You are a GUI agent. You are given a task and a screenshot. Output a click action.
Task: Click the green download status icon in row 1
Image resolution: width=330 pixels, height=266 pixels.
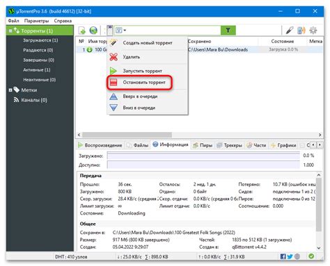pyautogui.click(x=89, y=49)
